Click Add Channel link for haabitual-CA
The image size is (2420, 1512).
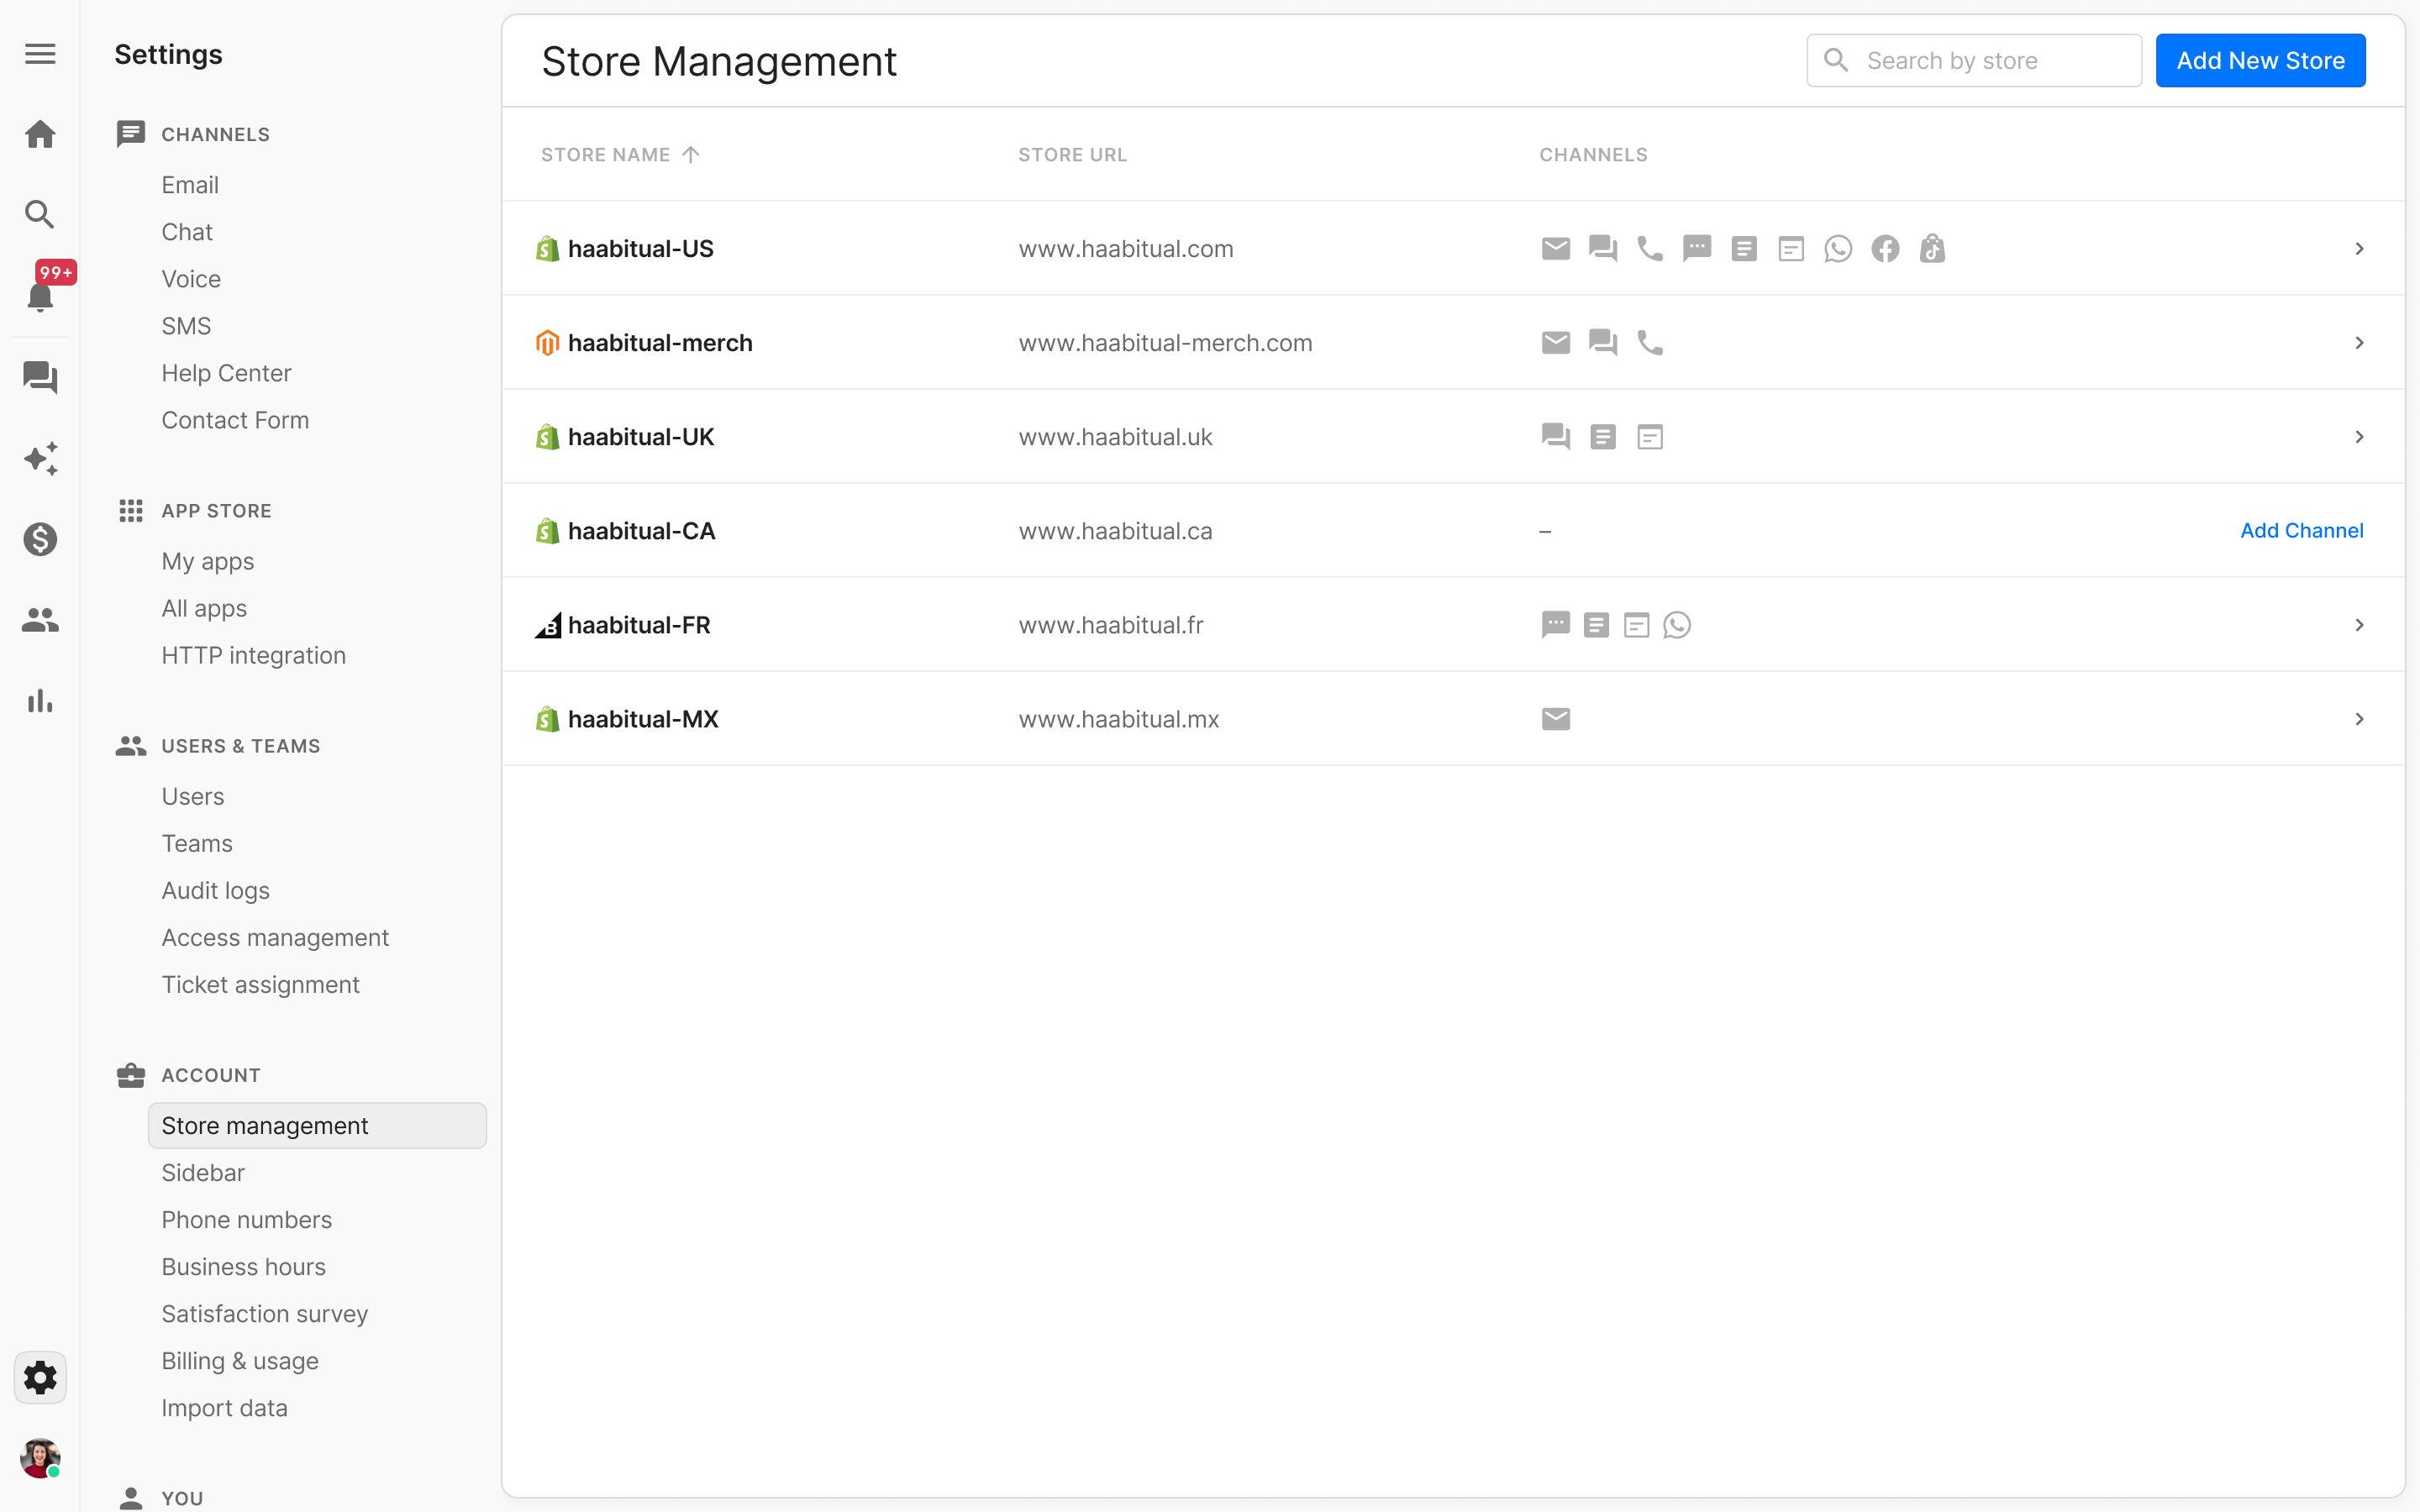pos(2302,531)
